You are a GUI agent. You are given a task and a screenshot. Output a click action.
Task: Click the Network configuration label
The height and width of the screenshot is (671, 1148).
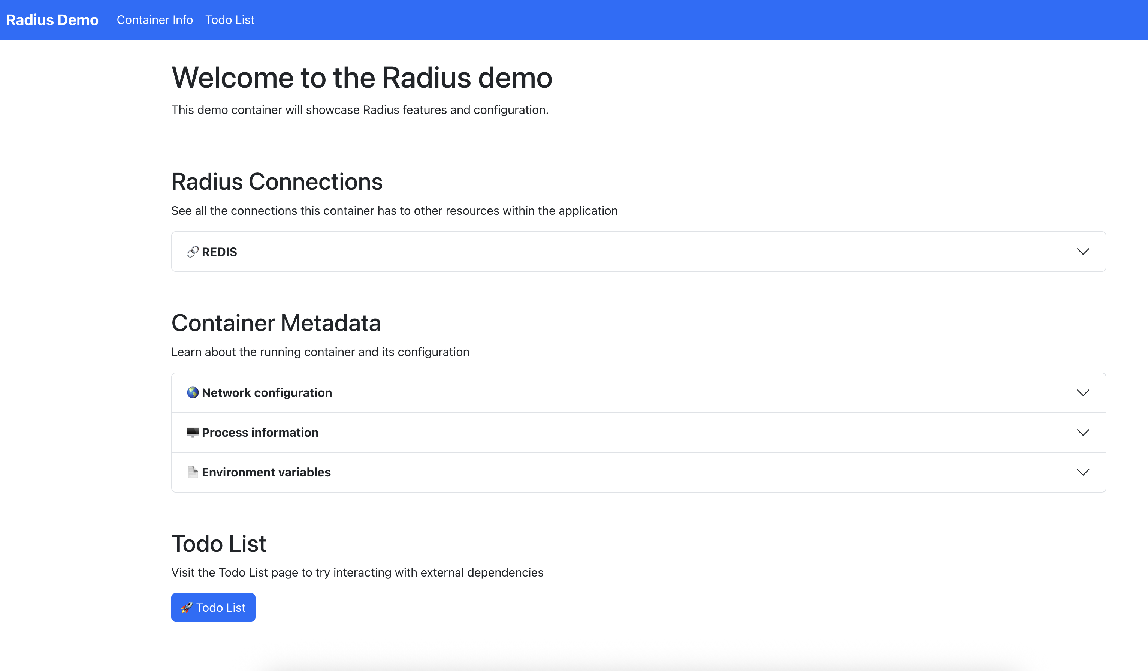[x=266, y=392]
